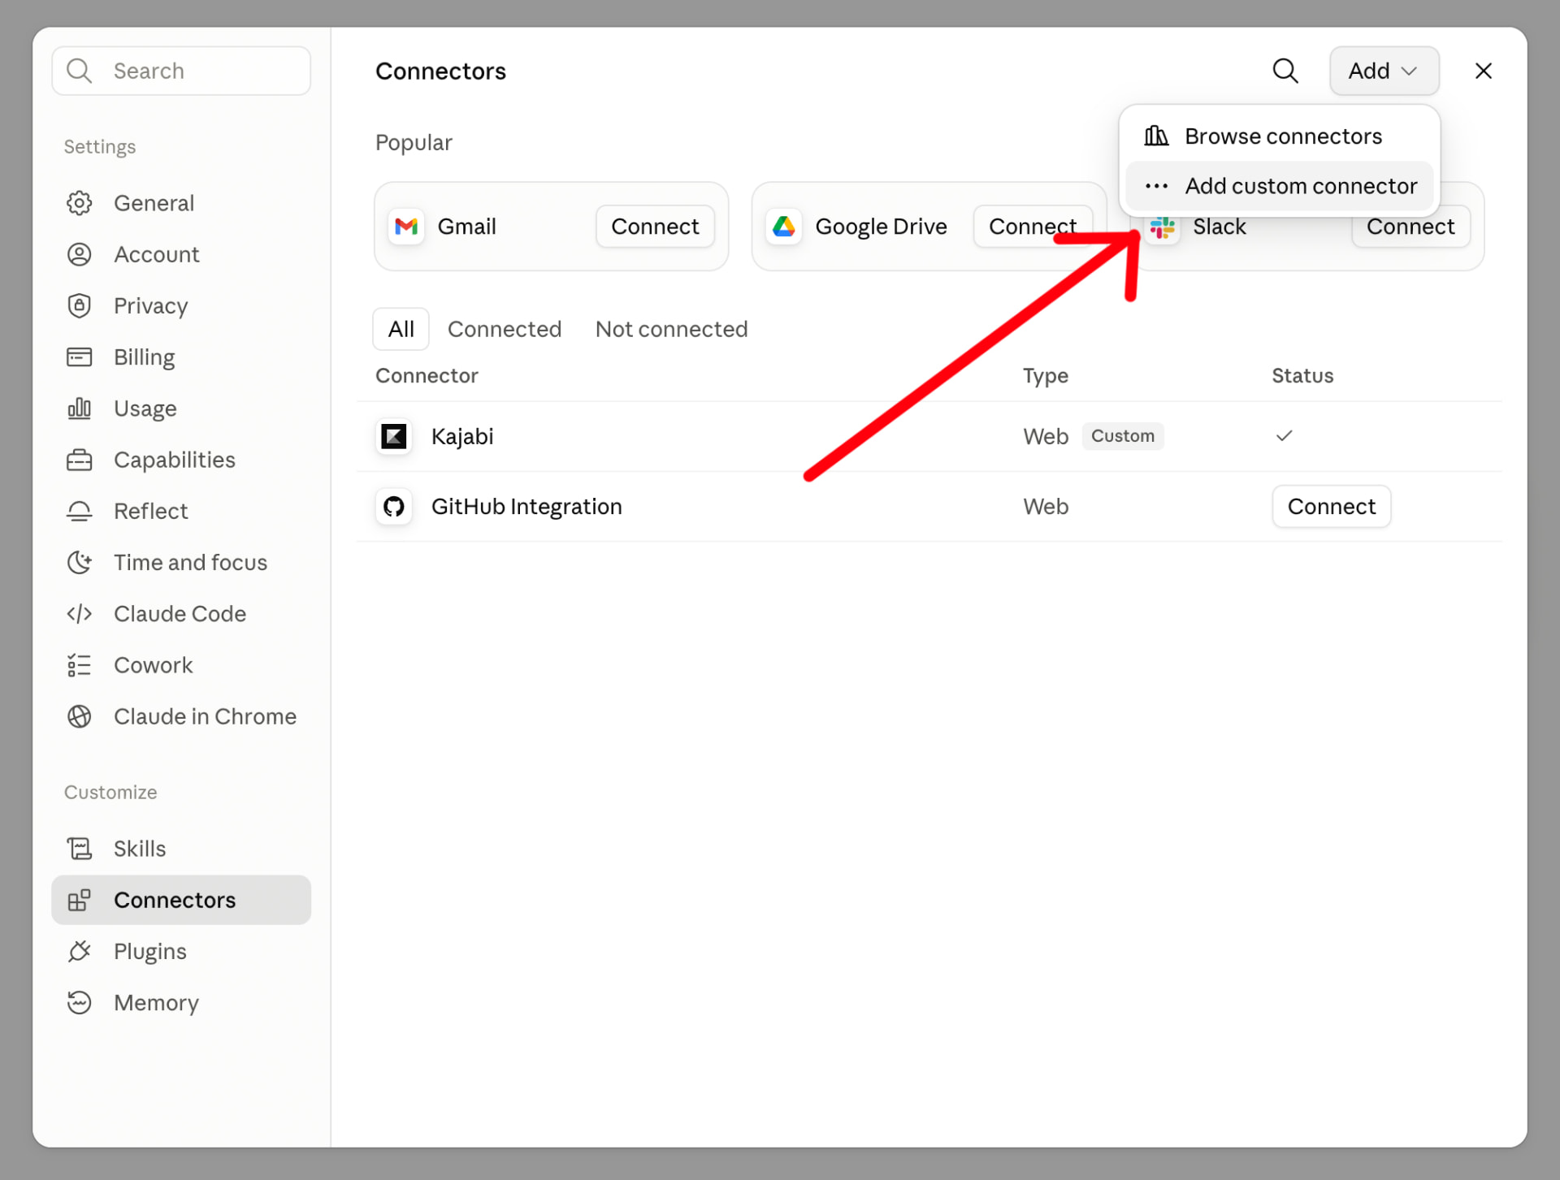Click the Claude Code brackets icon
The height and width of the screenshot is (1180, 1560).
coord(79,614)
